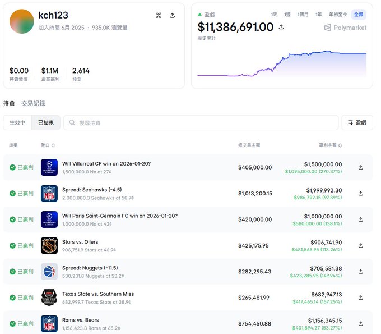Screen dimensions: 381x334
Task: Click the green win checkmark on Nuggets row
Action: click(12, 272)
